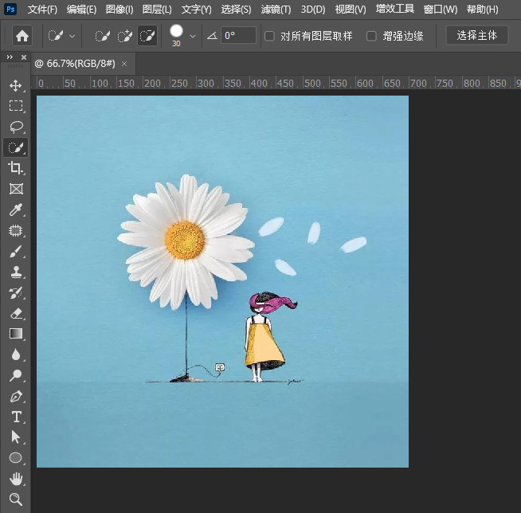This screenshot has width=521, height=513.
Task: Enable 增强边缘 checkbox
Action: click(371, 36)
